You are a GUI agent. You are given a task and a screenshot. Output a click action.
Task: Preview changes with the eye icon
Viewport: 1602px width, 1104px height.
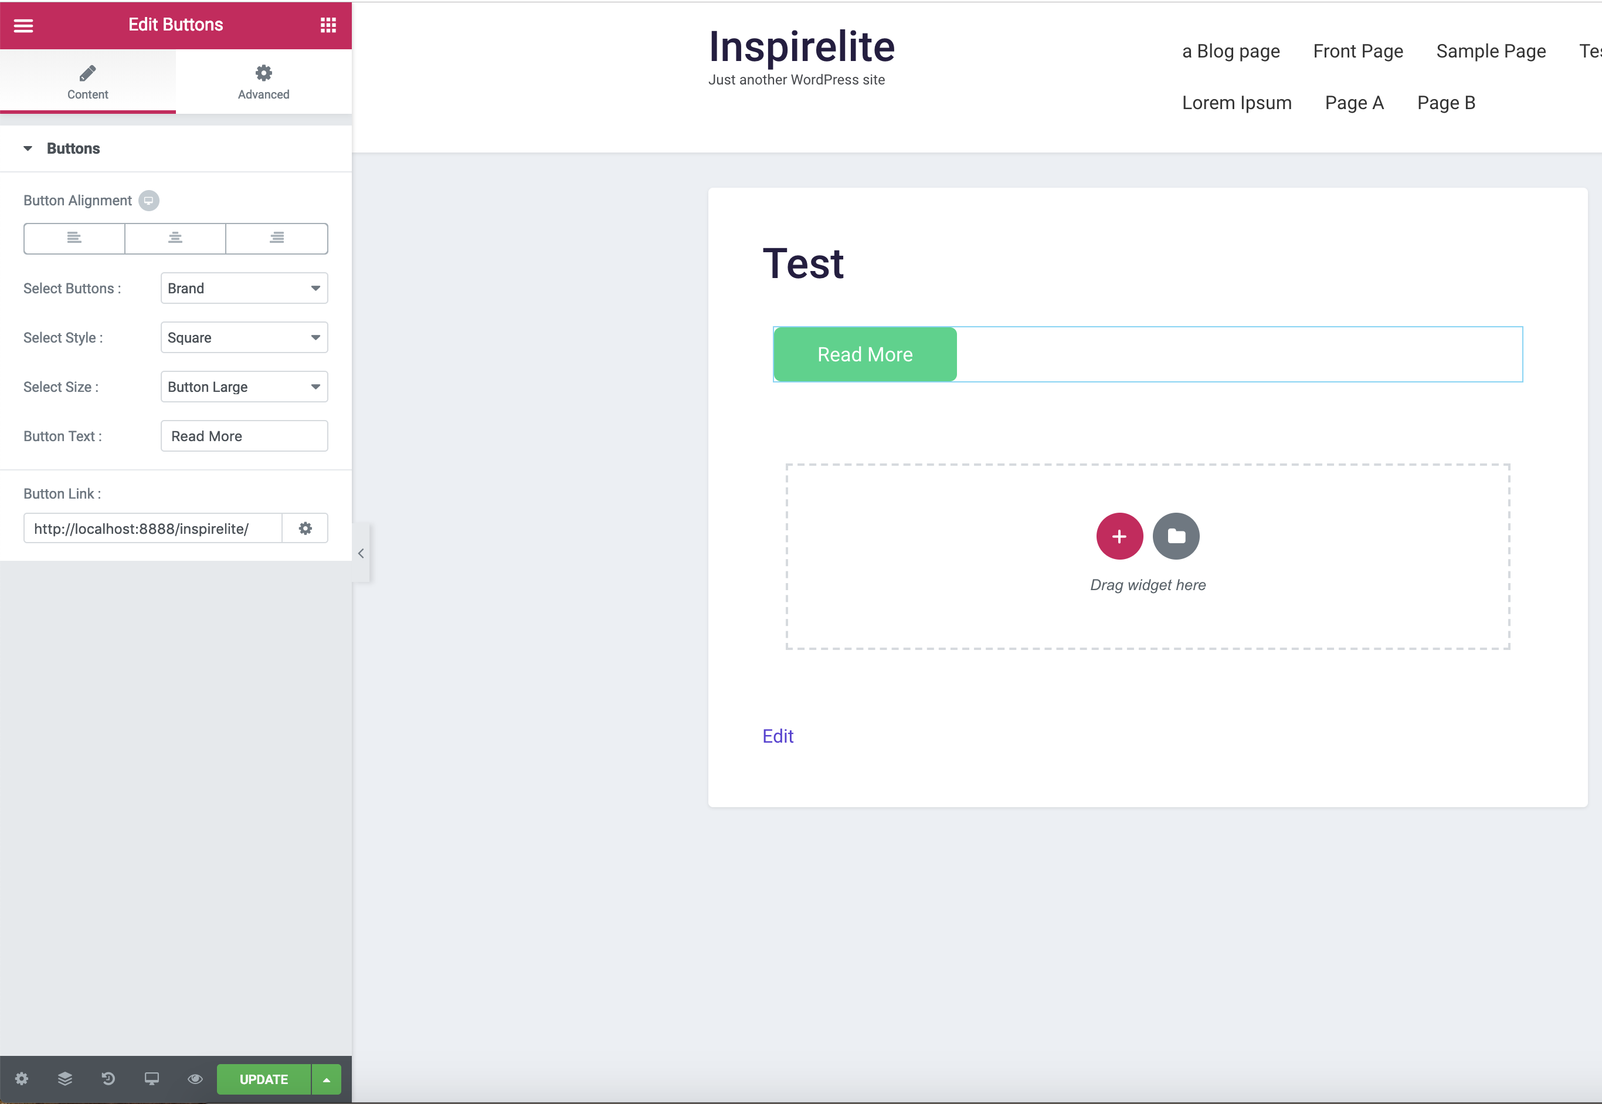(195, 1078)
